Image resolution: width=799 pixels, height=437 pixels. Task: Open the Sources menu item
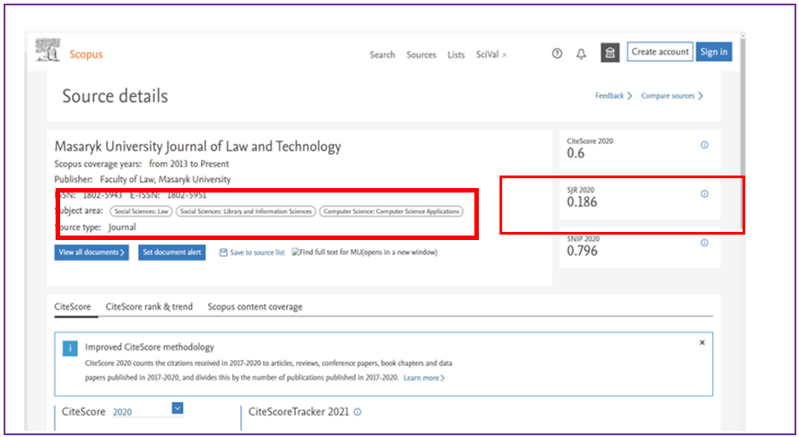(x=421, y=55)
